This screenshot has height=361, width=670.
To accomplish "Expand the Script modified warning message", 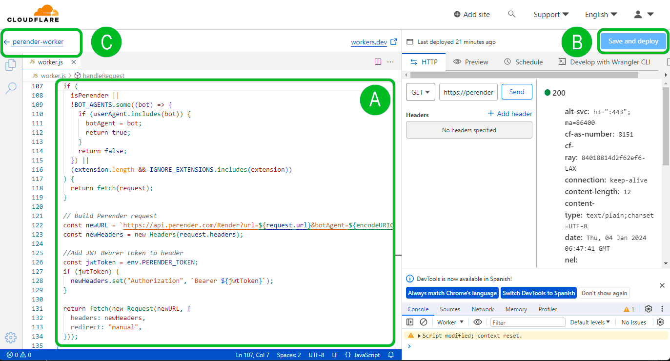I will [x=419, y=336].
